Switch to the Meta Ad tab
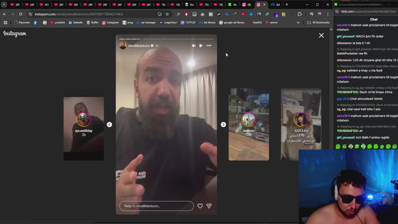The height and width of the screenshot is (224, 398). pos(275,4)
